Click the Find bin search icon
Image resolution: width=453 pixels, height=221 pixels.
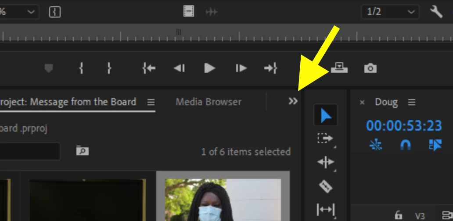[83, 150]
